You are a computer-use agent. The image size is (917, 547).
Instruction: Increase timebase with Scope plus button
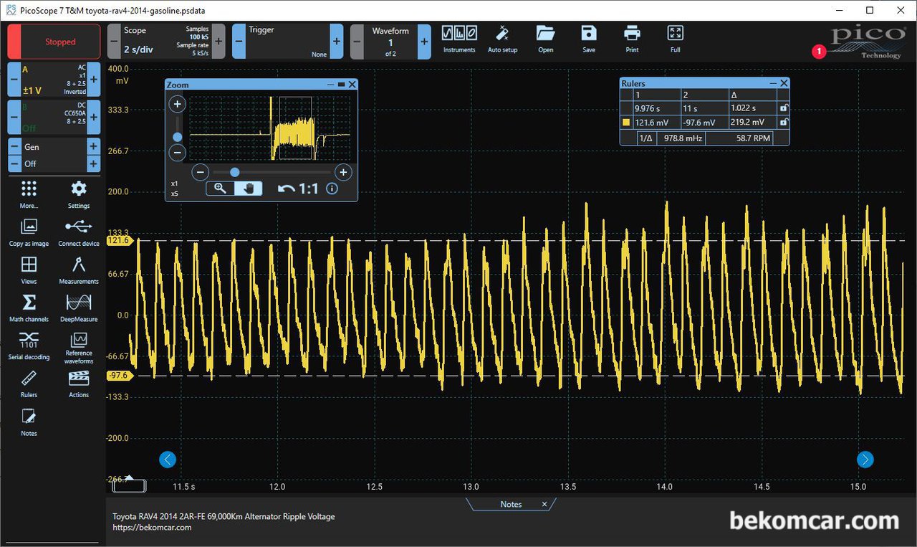point(219,42)
